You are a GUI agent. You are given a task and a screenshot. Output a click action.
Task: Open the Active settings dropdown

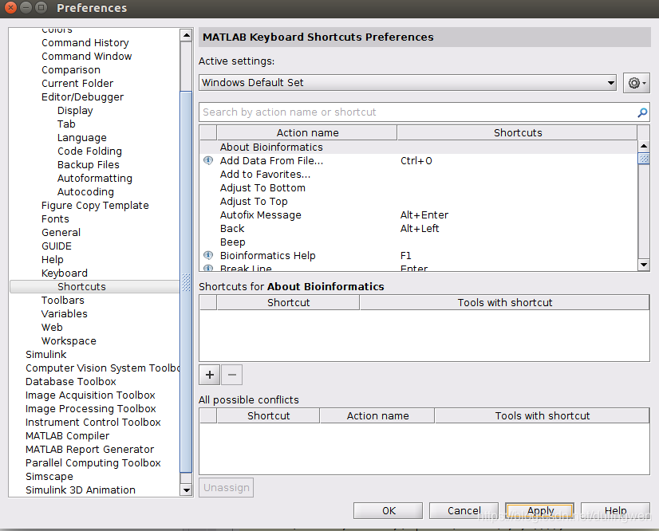[407, 83]
